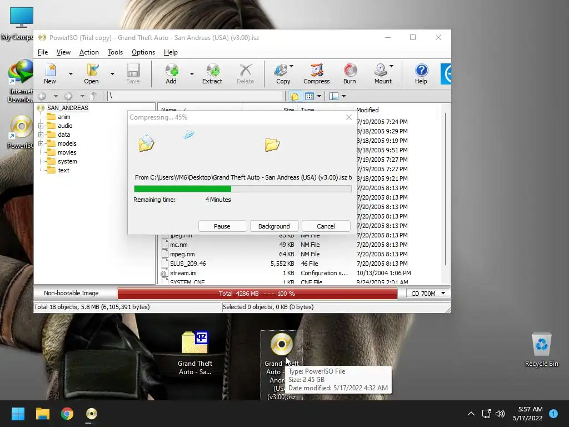Click the Compress toolbar icon
The image size is (569, 427).
(x=316, y=74)
